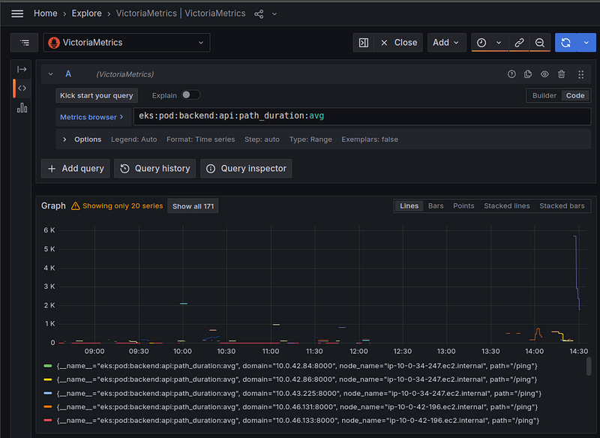Hide query A using eye icon

(x=544, y=74)
